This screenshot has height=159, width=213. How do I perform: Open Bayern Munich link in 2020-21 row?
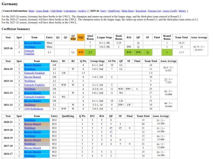coord(33,124)
